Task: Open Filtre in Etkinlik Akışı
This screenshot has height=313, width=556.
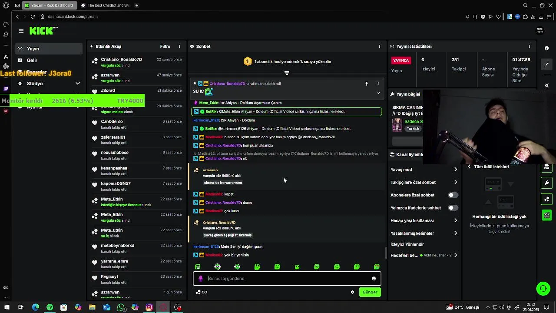Action: click(x=165, y=46)
